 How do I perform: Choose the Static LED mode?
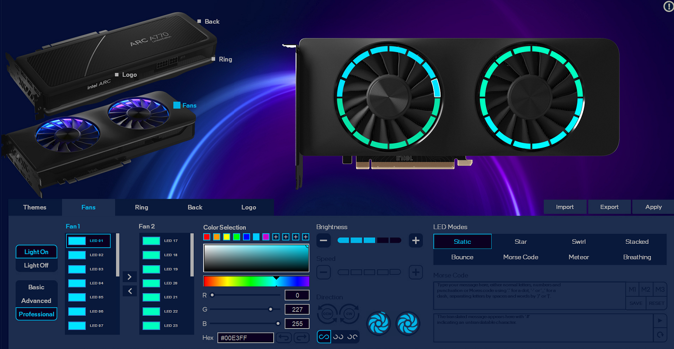pos(462,241)
